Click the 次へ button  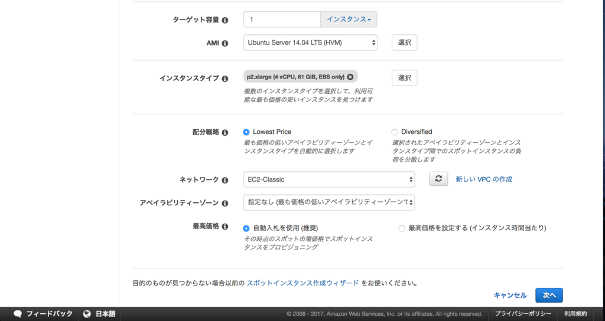(549, 295)
